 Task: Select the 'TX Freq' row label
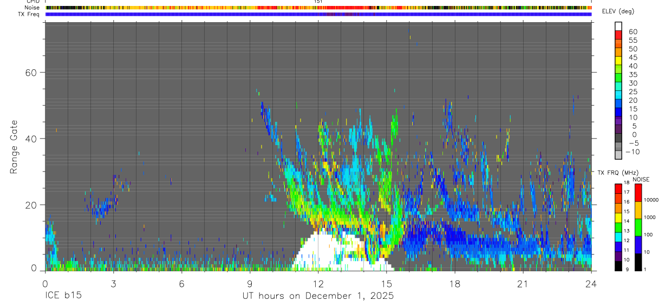pyautogui.click(x=30, y=14)
